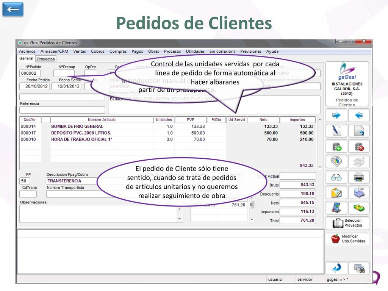Open the Procesos menu
The height and width of the screenshot is (291, 388).
(172, 51)
